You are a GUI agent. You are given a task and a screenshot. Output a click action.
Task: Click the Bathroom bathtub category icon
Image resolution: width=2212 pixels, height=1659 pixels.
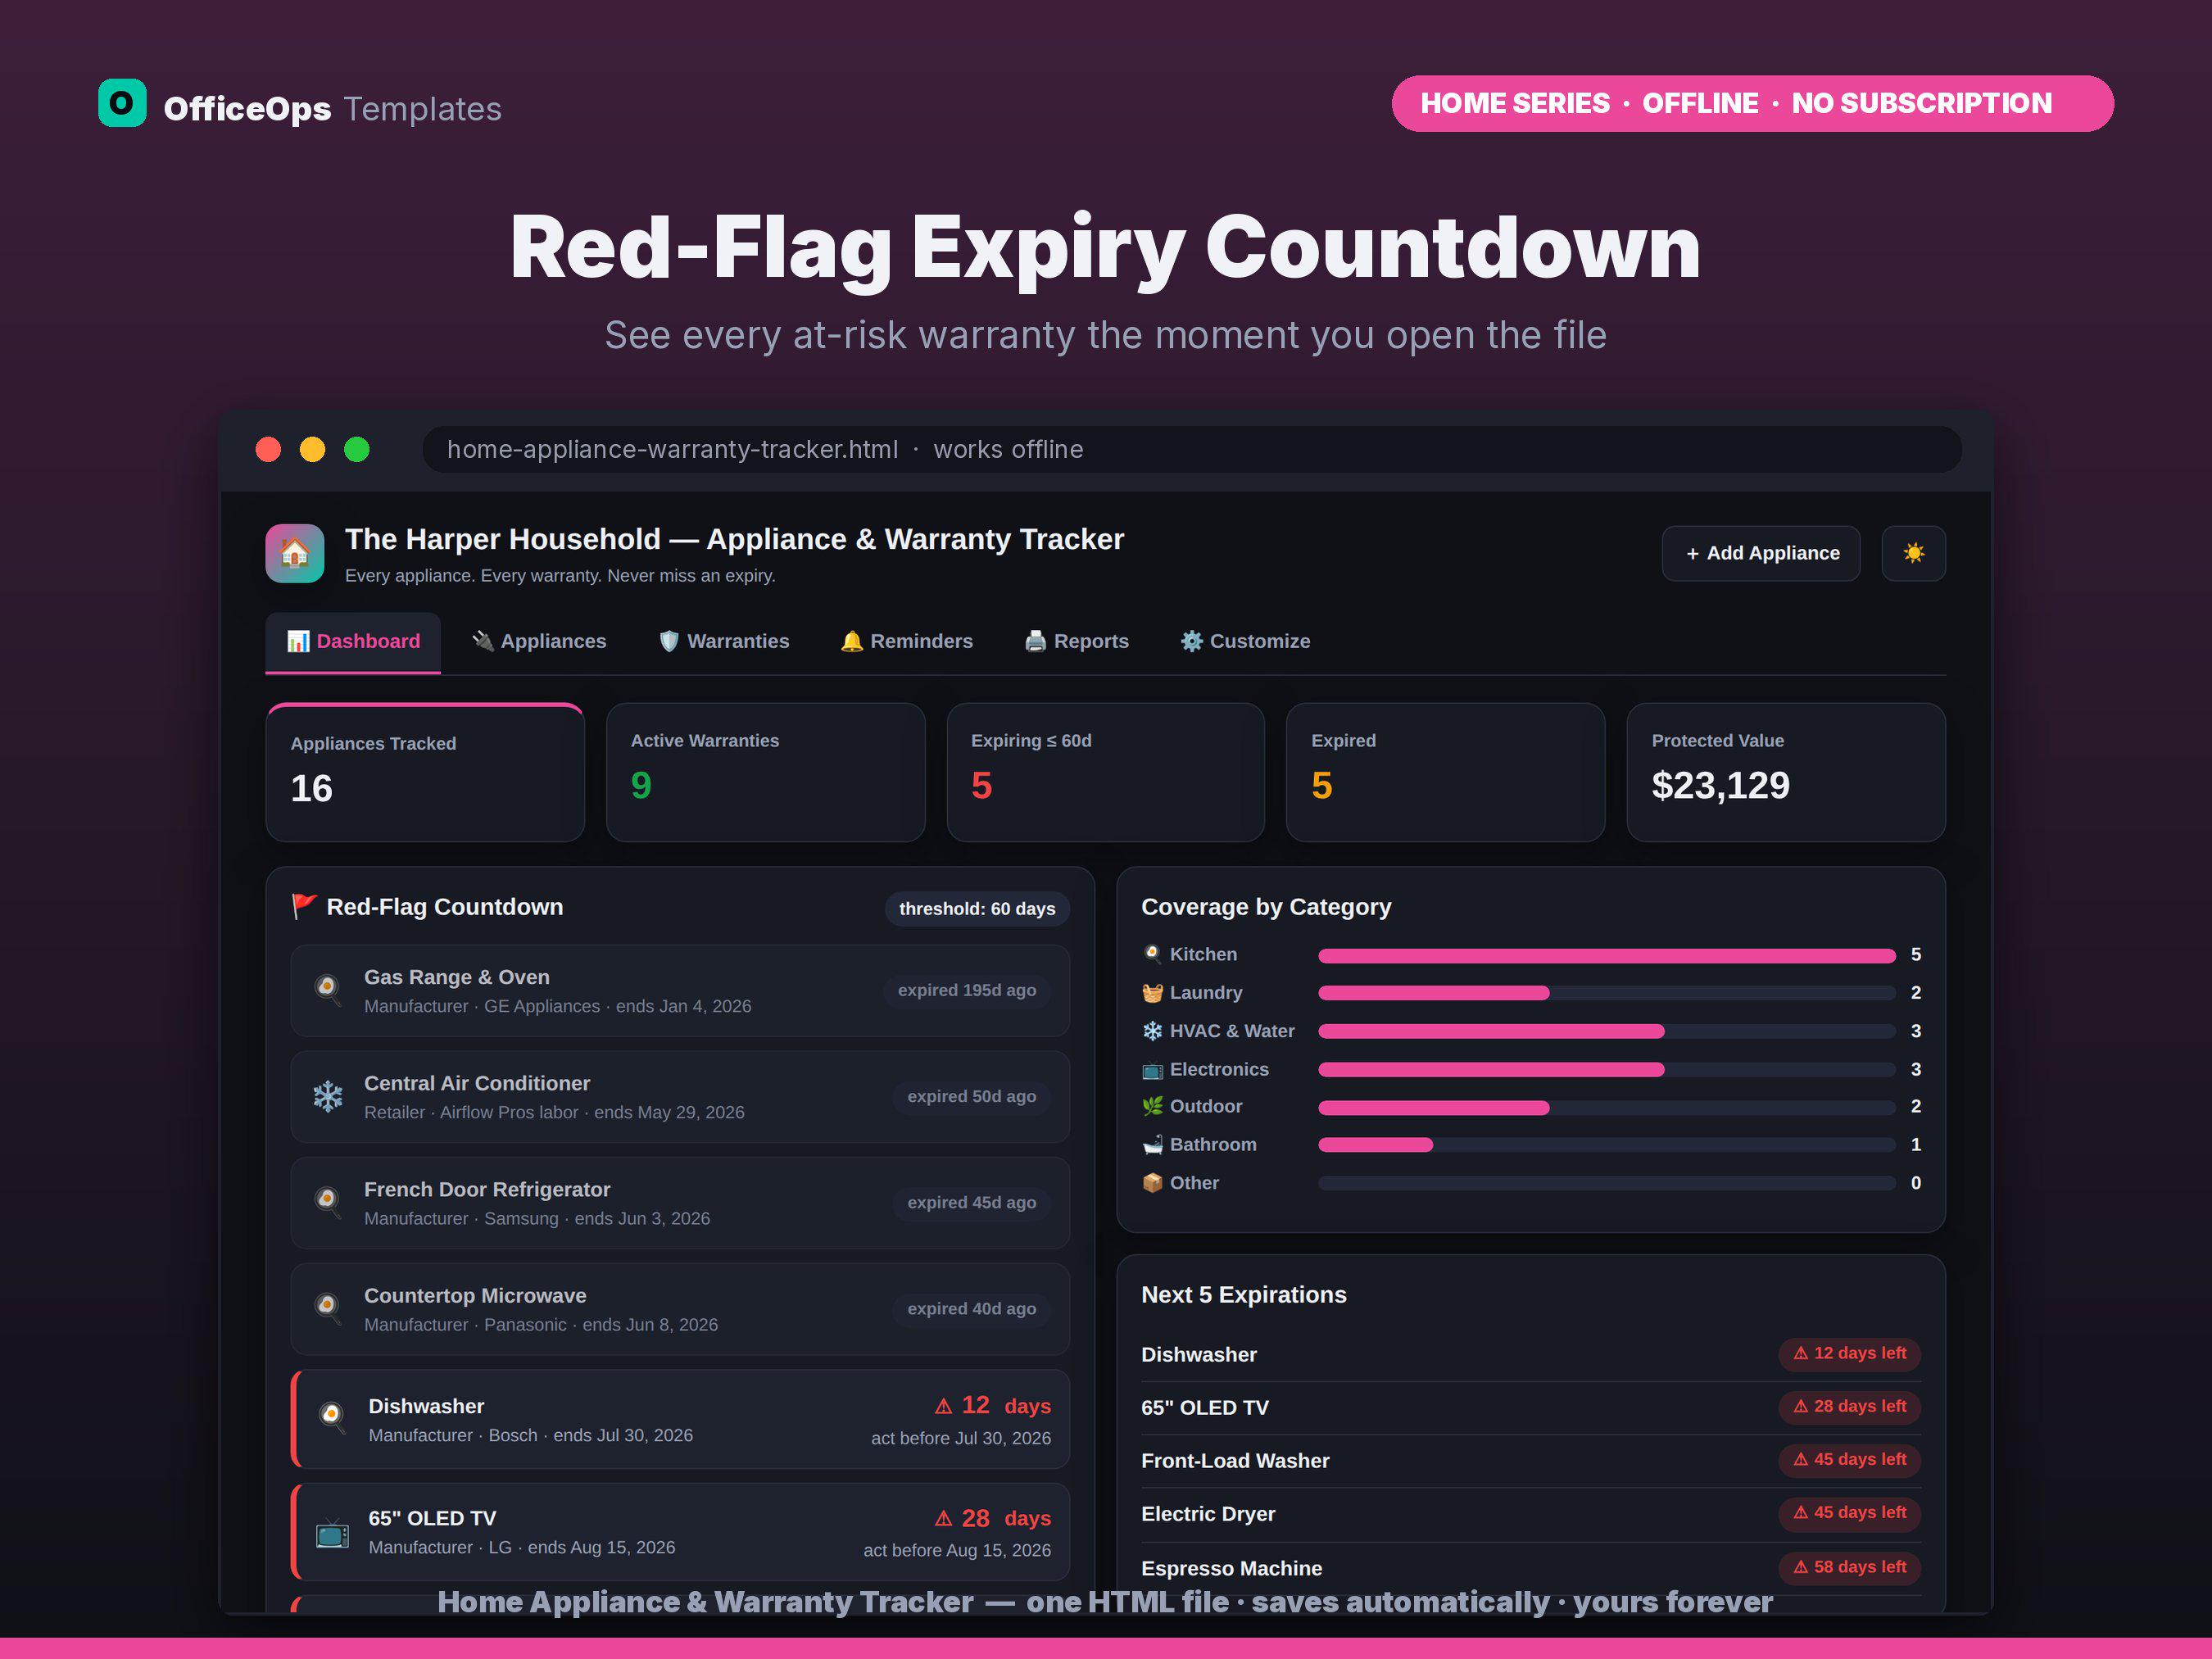(x=1152, y=1144)
